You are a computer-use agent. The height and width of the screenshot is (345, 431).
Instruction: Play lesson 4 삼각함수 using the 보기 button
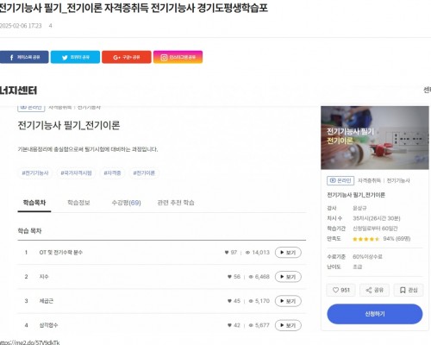288,325
